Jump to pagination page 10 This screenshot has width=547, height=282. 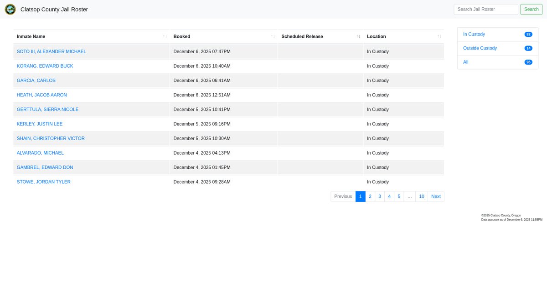(422, 196)
